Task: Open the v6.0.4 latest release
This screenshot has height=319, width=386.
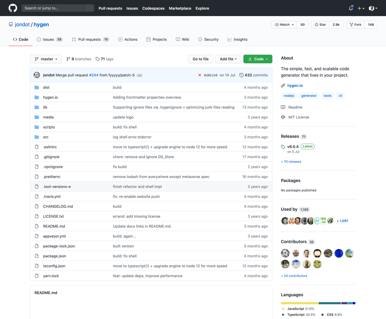Action: [x=293, y=147]
